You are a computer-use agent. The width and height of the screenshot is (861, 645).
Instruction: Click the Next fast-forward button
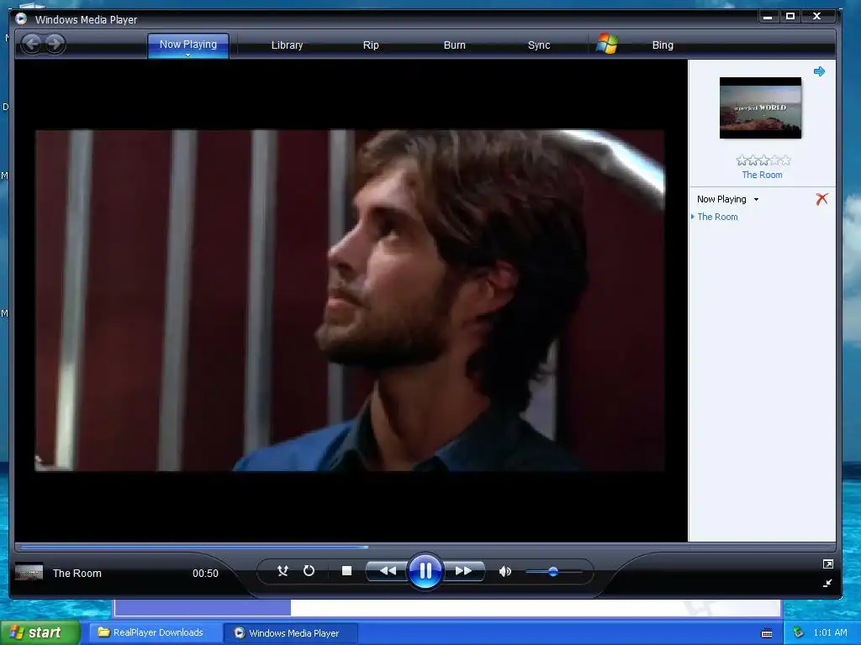pyautogui.click(x=464, y=571)
